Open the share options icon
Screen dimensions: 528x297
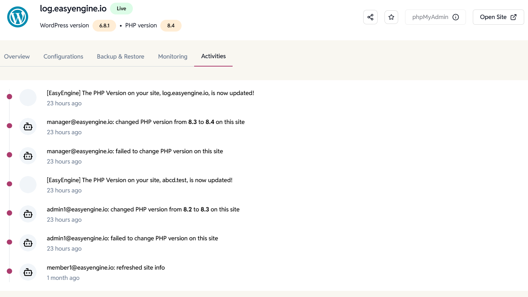pos(370,17)
